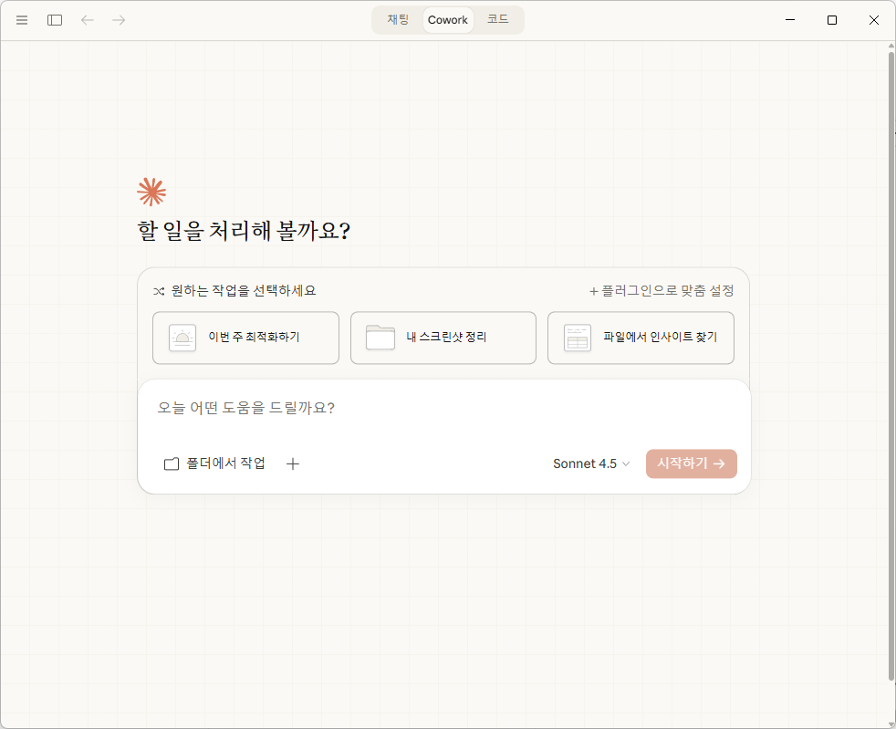Click the back arrow icon
The width and height of the screenshot is (896, 729).
tap(88, 20)
